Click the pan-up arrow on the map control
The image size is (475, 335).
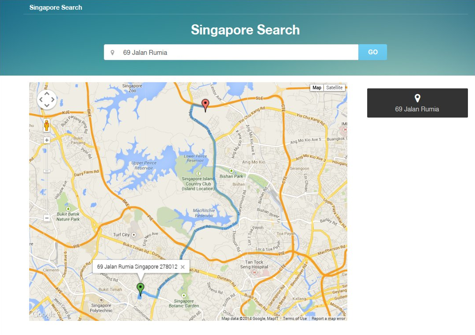pos(46,94)
